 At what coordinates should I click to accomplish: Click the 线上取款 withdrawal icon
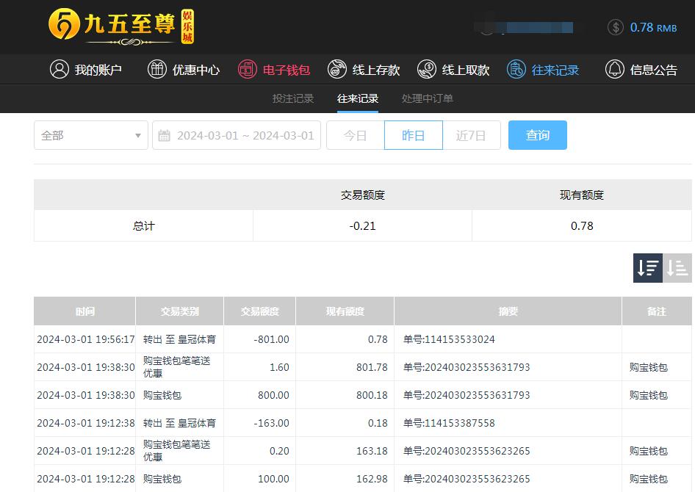(x=427, y=70)
